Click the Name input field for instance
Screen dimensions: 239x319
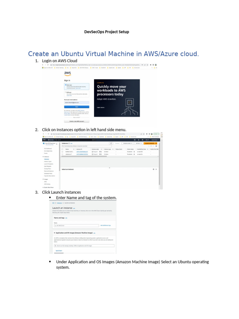click(77, 226)
